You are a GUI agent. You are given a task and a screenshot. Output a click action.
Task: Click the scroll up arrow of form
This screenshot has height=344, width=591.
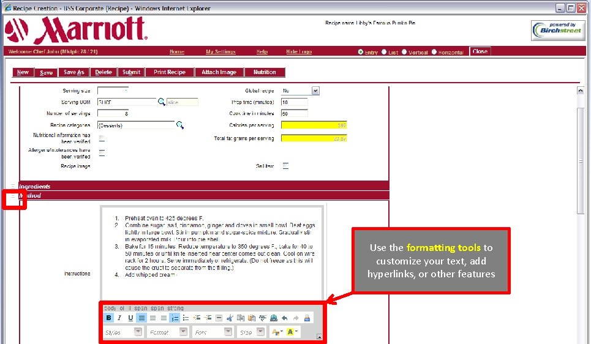(581, 91)
